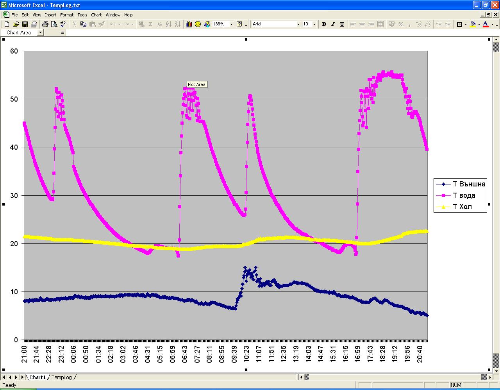This screenshot has width=500, height=390.
Task: Switch to the TempLog sheet tab
Action: point(62,377)
